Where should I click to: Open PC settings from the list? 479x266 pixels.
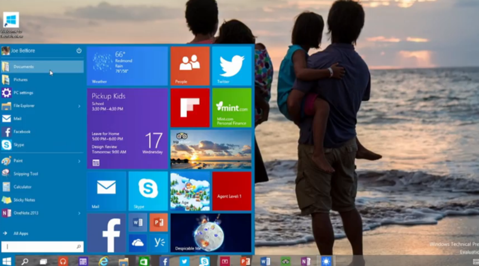click(x=42, y=93)
